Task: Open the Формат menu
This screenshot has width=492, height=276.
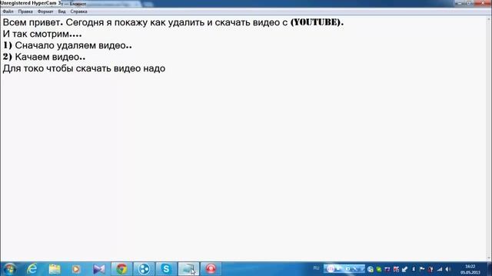Action: (x=45, y=11)
